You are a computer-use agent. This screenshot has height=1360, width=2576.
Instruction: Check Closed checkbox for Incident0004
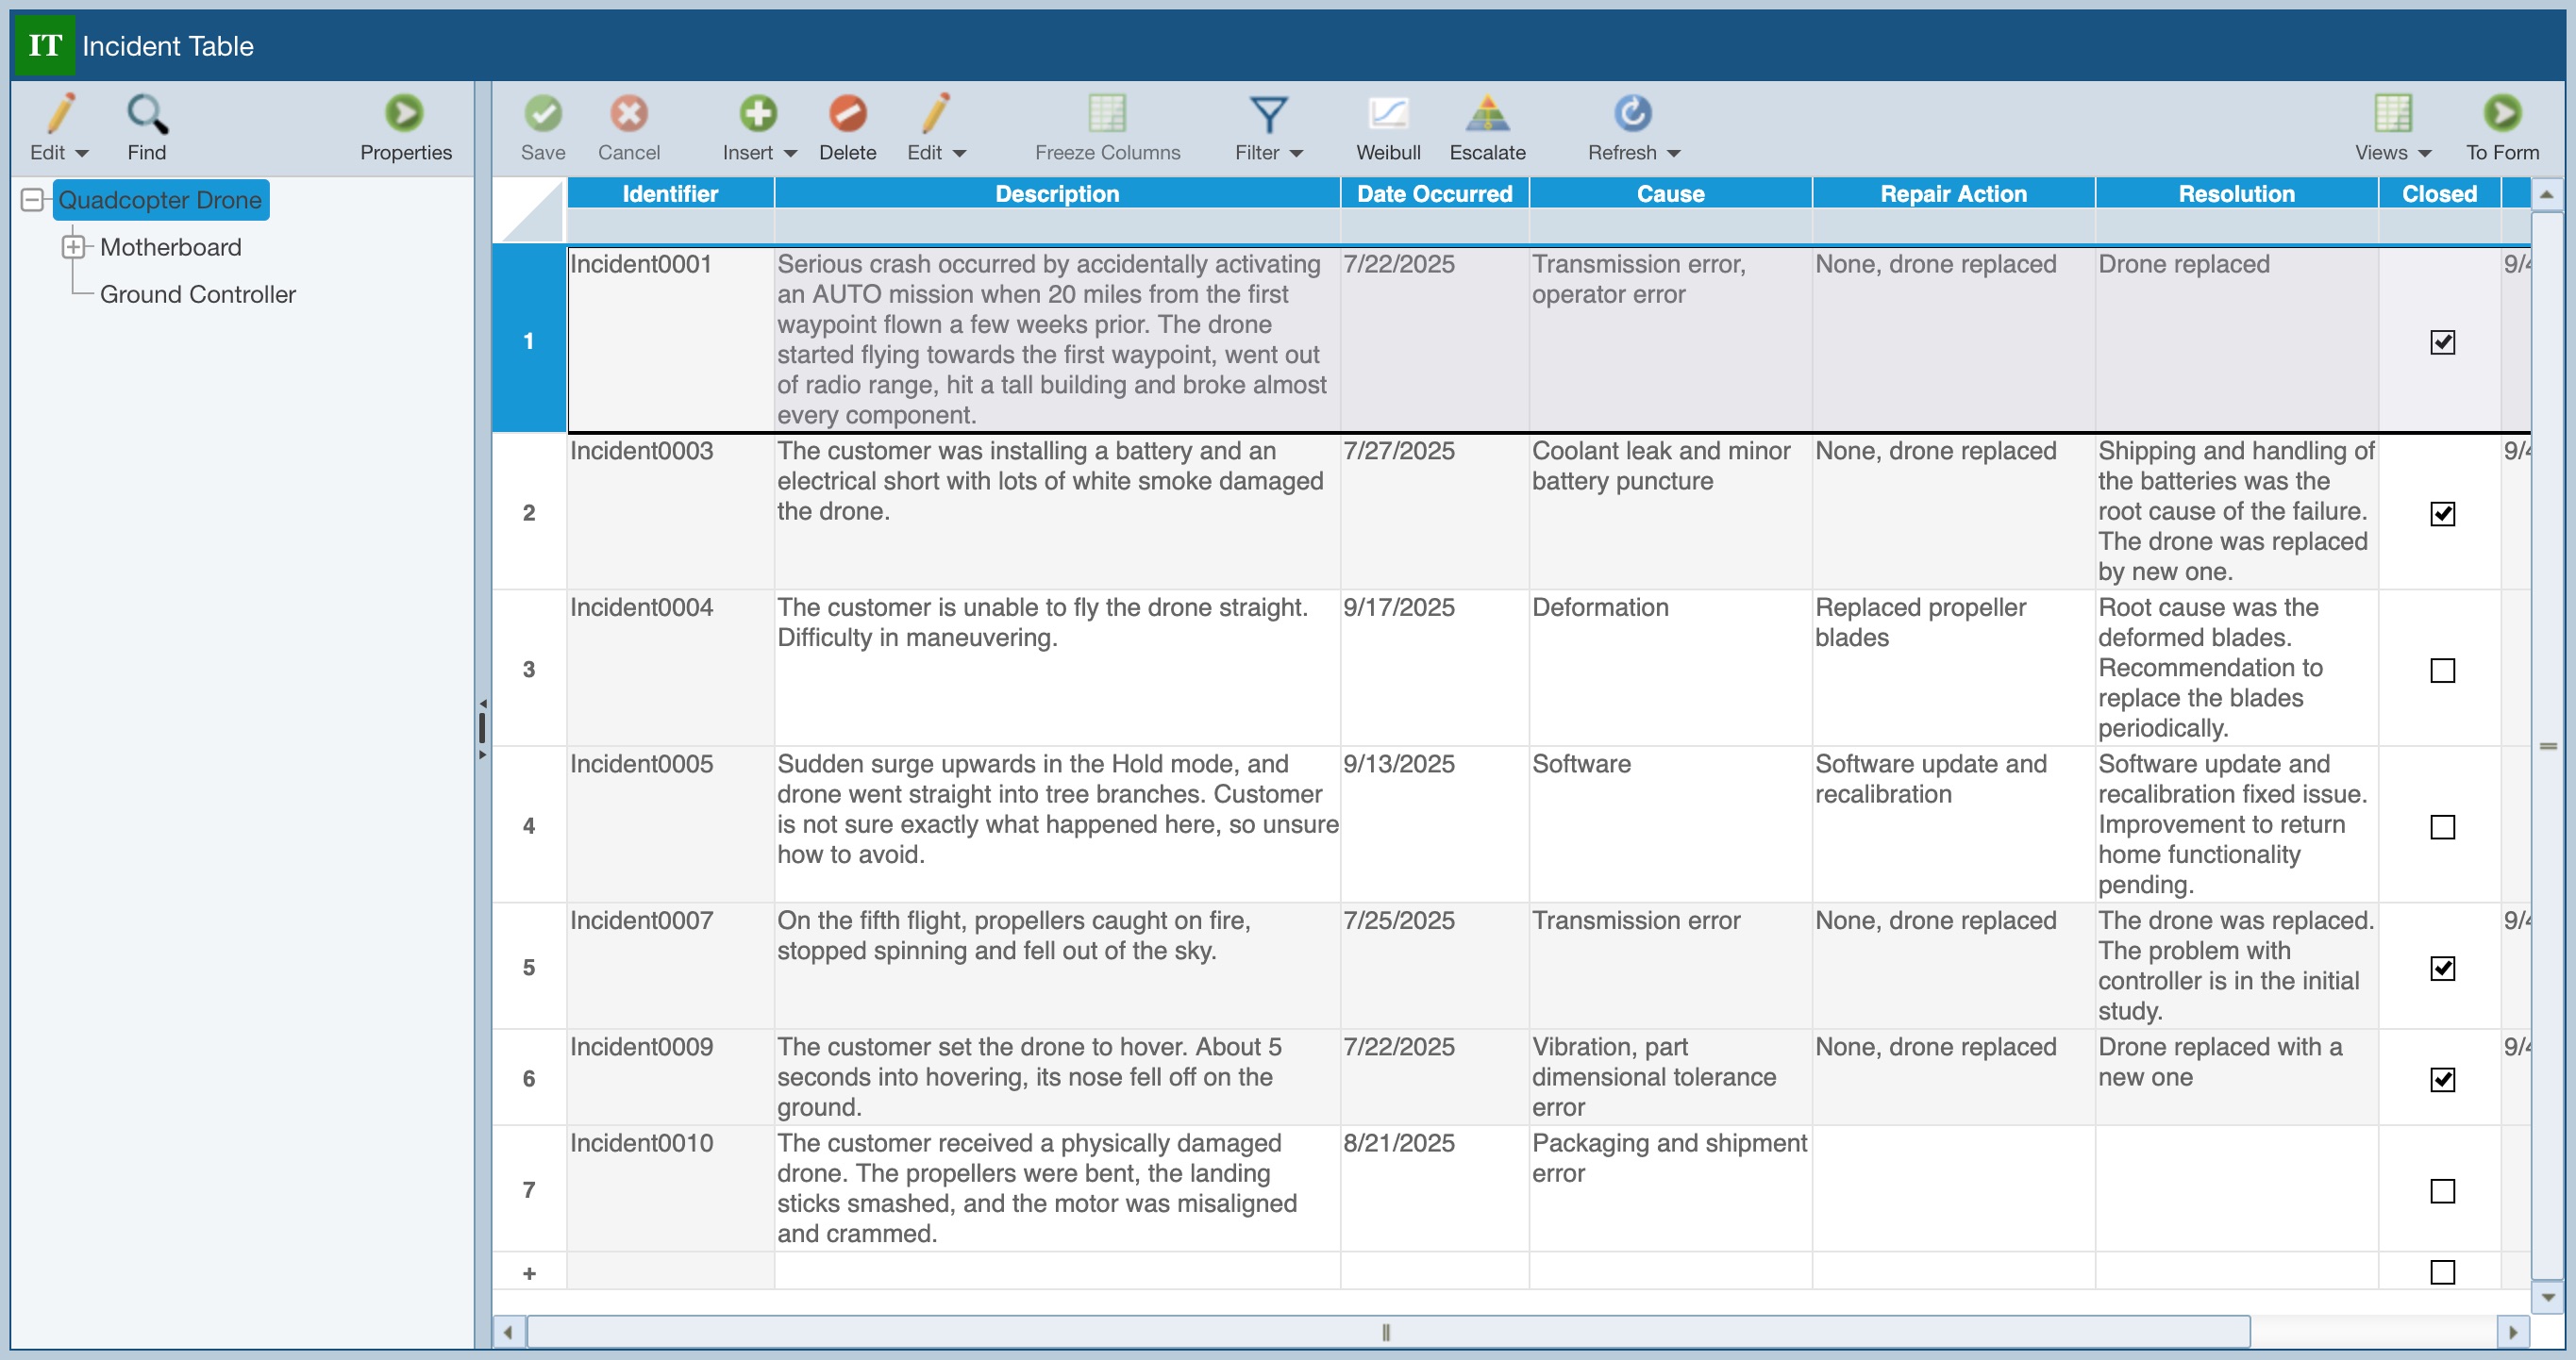point(2441,671)
